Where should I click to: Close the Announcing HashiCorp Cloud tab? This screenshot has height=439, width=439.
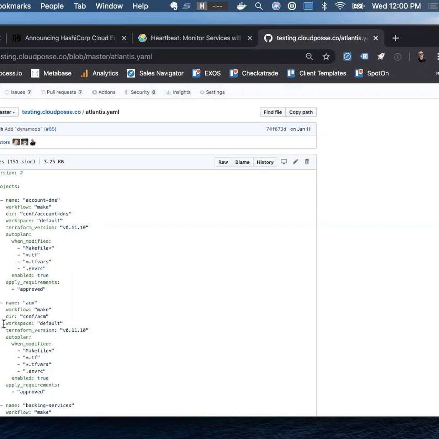(x=124, y=38)
